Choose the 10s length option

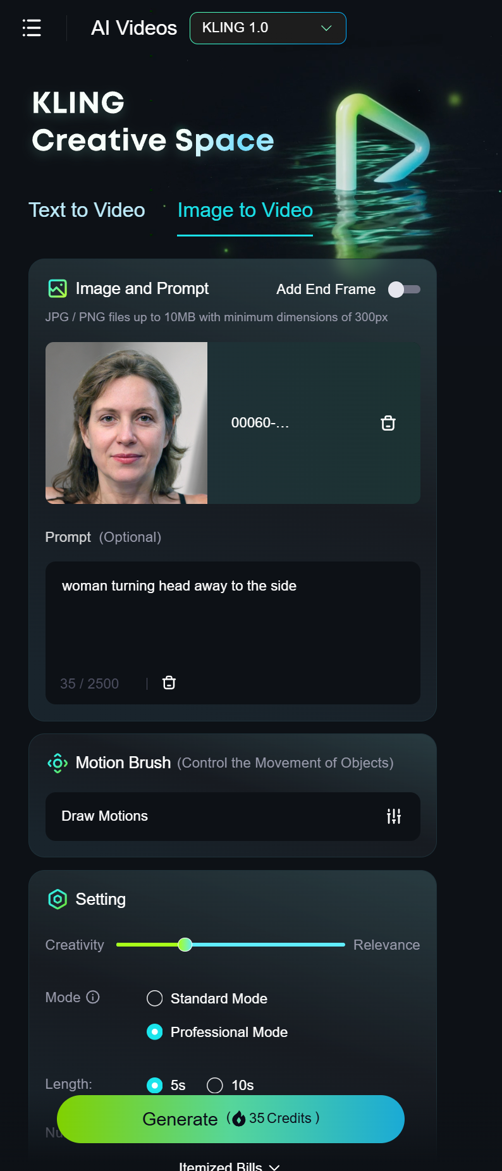pos(215,1085)
